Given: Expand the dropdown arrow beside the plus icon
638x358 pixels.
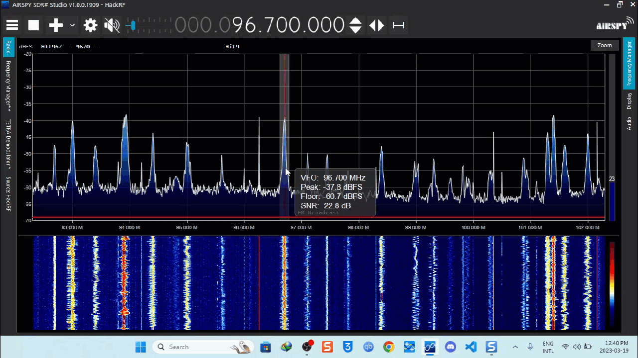Looking at the screenshot, I should [72, 25].
